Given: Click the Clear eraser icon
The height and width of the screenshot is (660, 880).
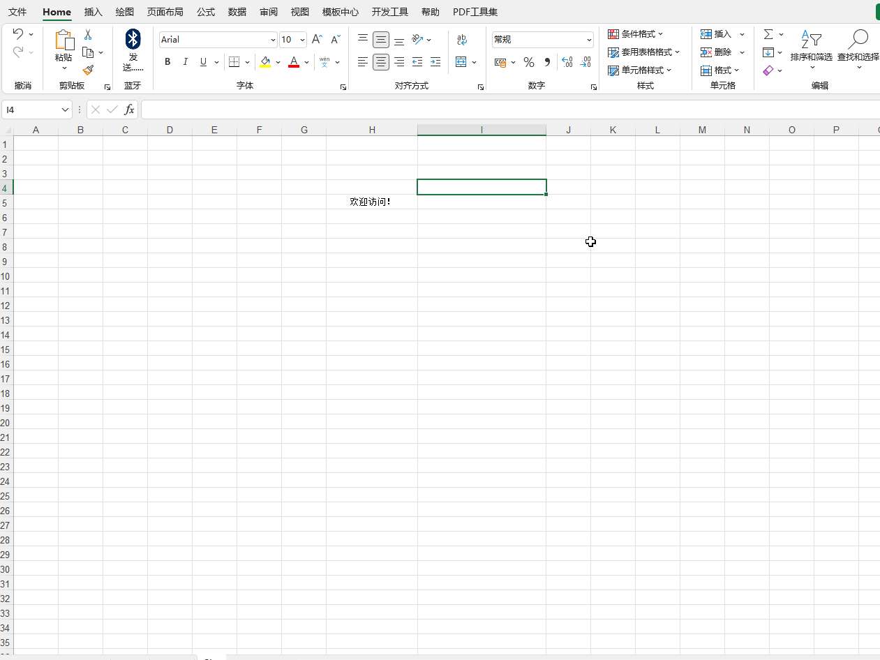Looking at the screenshot, I should (768, 70).
